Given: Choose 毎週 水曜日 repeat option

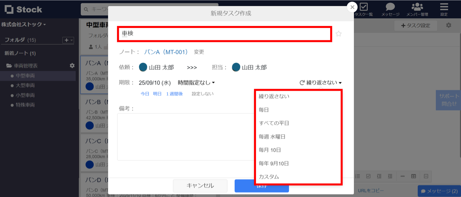Looking at the screenshot, I should click(298, 137).
